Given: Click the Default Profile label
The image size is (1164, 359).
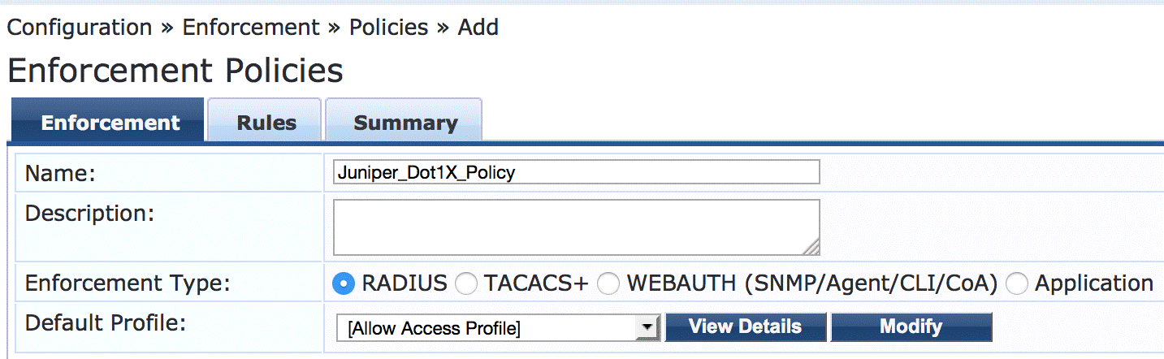Looking at the screenshot, I should pyautogui.click(x=106, y=322).
